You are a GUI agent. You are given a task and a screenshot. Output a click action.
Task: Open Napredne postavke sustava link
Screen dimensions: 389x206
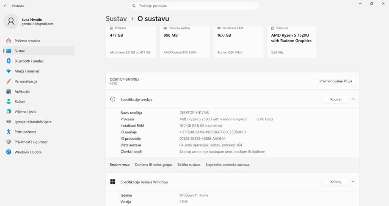pos(227,165)
